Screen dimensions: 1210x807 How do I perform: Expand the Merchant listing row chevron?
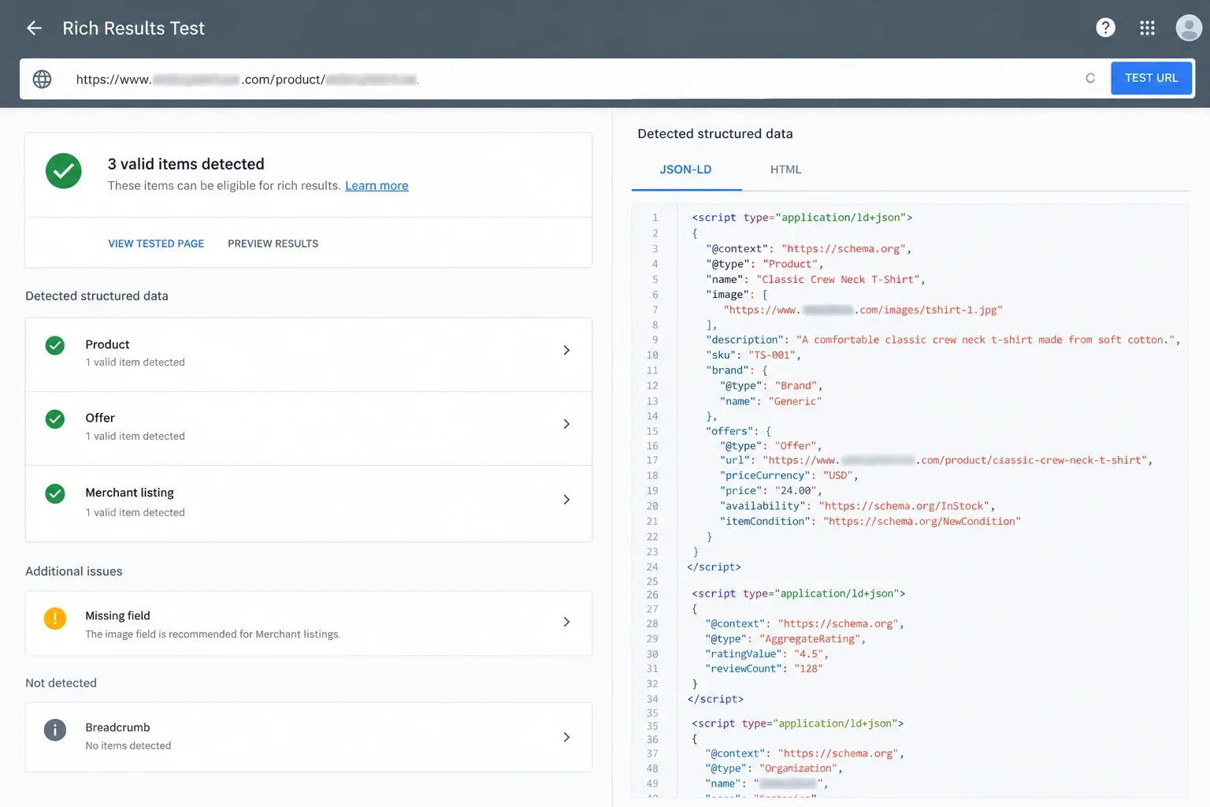coord(566,500)
